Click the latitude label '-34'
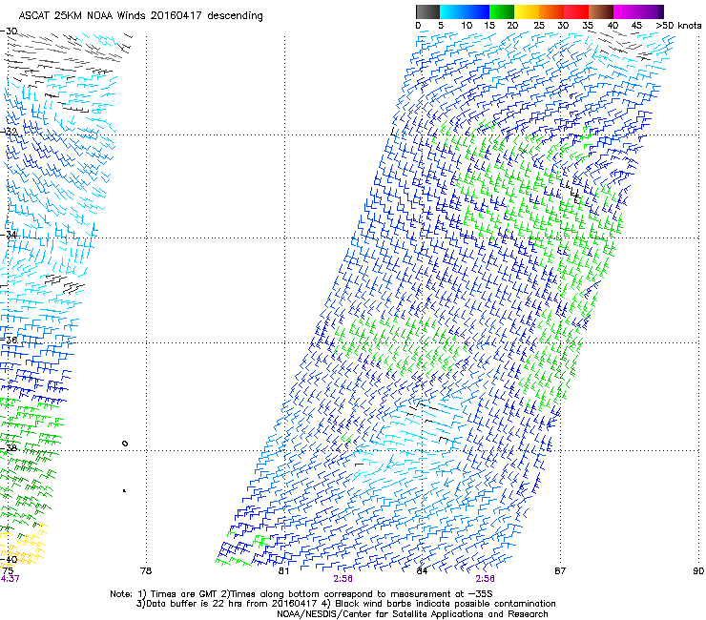 (x=9, y=235)
